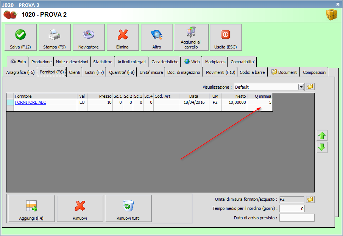Click the Rimuovi red X button
This screenshot has height=236, width=343.
pos(80,209)
